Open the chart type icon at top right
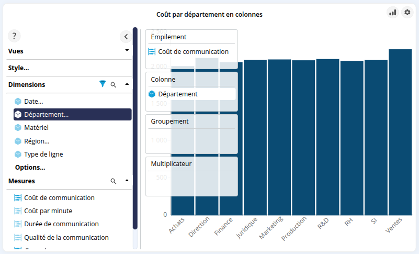The height and width of the screenshot is (254, 419). pyautogui.click(x=392, y=12)
